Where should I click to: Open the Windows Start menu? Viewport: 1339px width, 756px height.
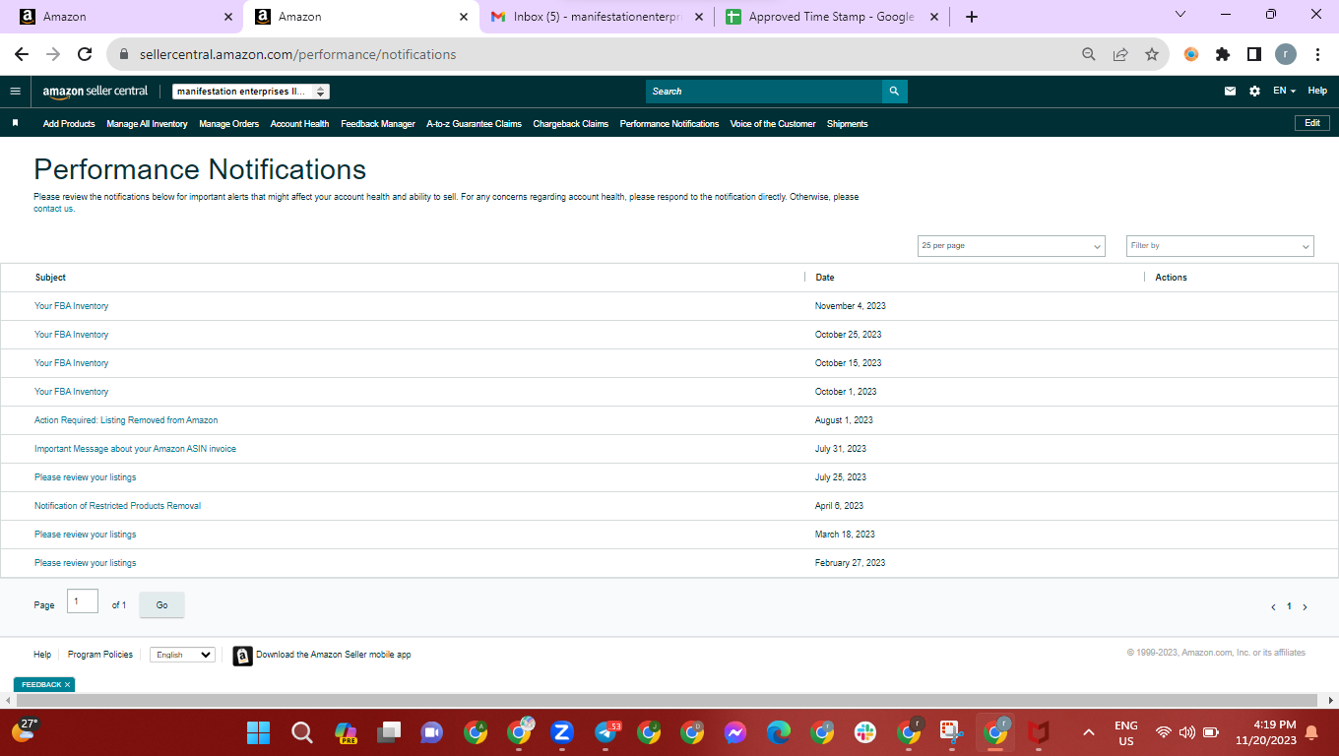258,732
